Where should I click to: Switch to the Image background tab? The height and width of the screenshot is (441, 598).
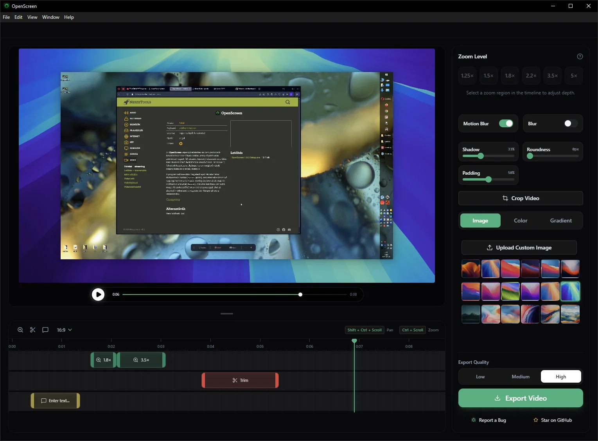pyautogui.click(x=480, y=220)
